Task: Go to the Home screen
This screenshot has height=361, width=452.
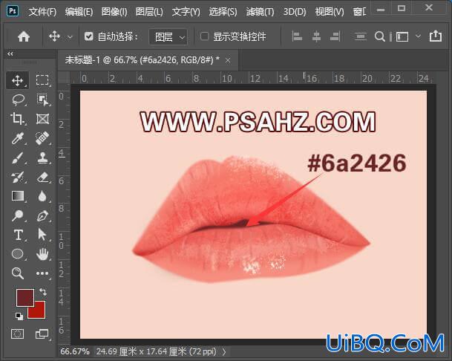Action: coord(24,36)
